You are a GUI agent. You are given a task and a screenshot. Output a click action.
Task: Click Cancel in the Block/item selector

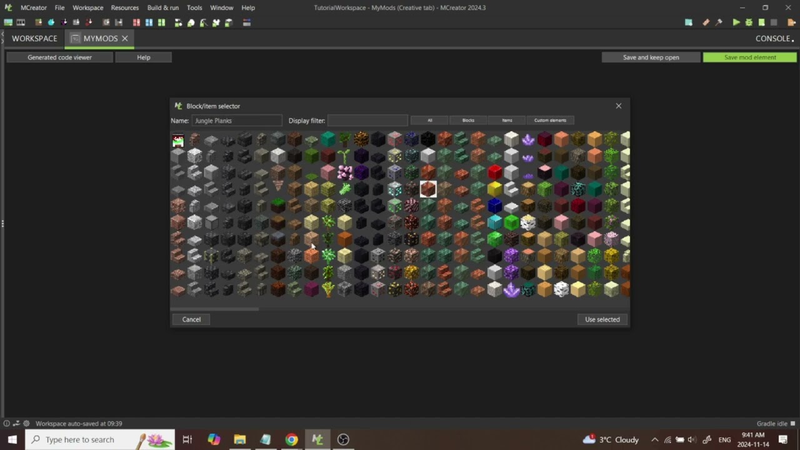click(x=191, y=319)
